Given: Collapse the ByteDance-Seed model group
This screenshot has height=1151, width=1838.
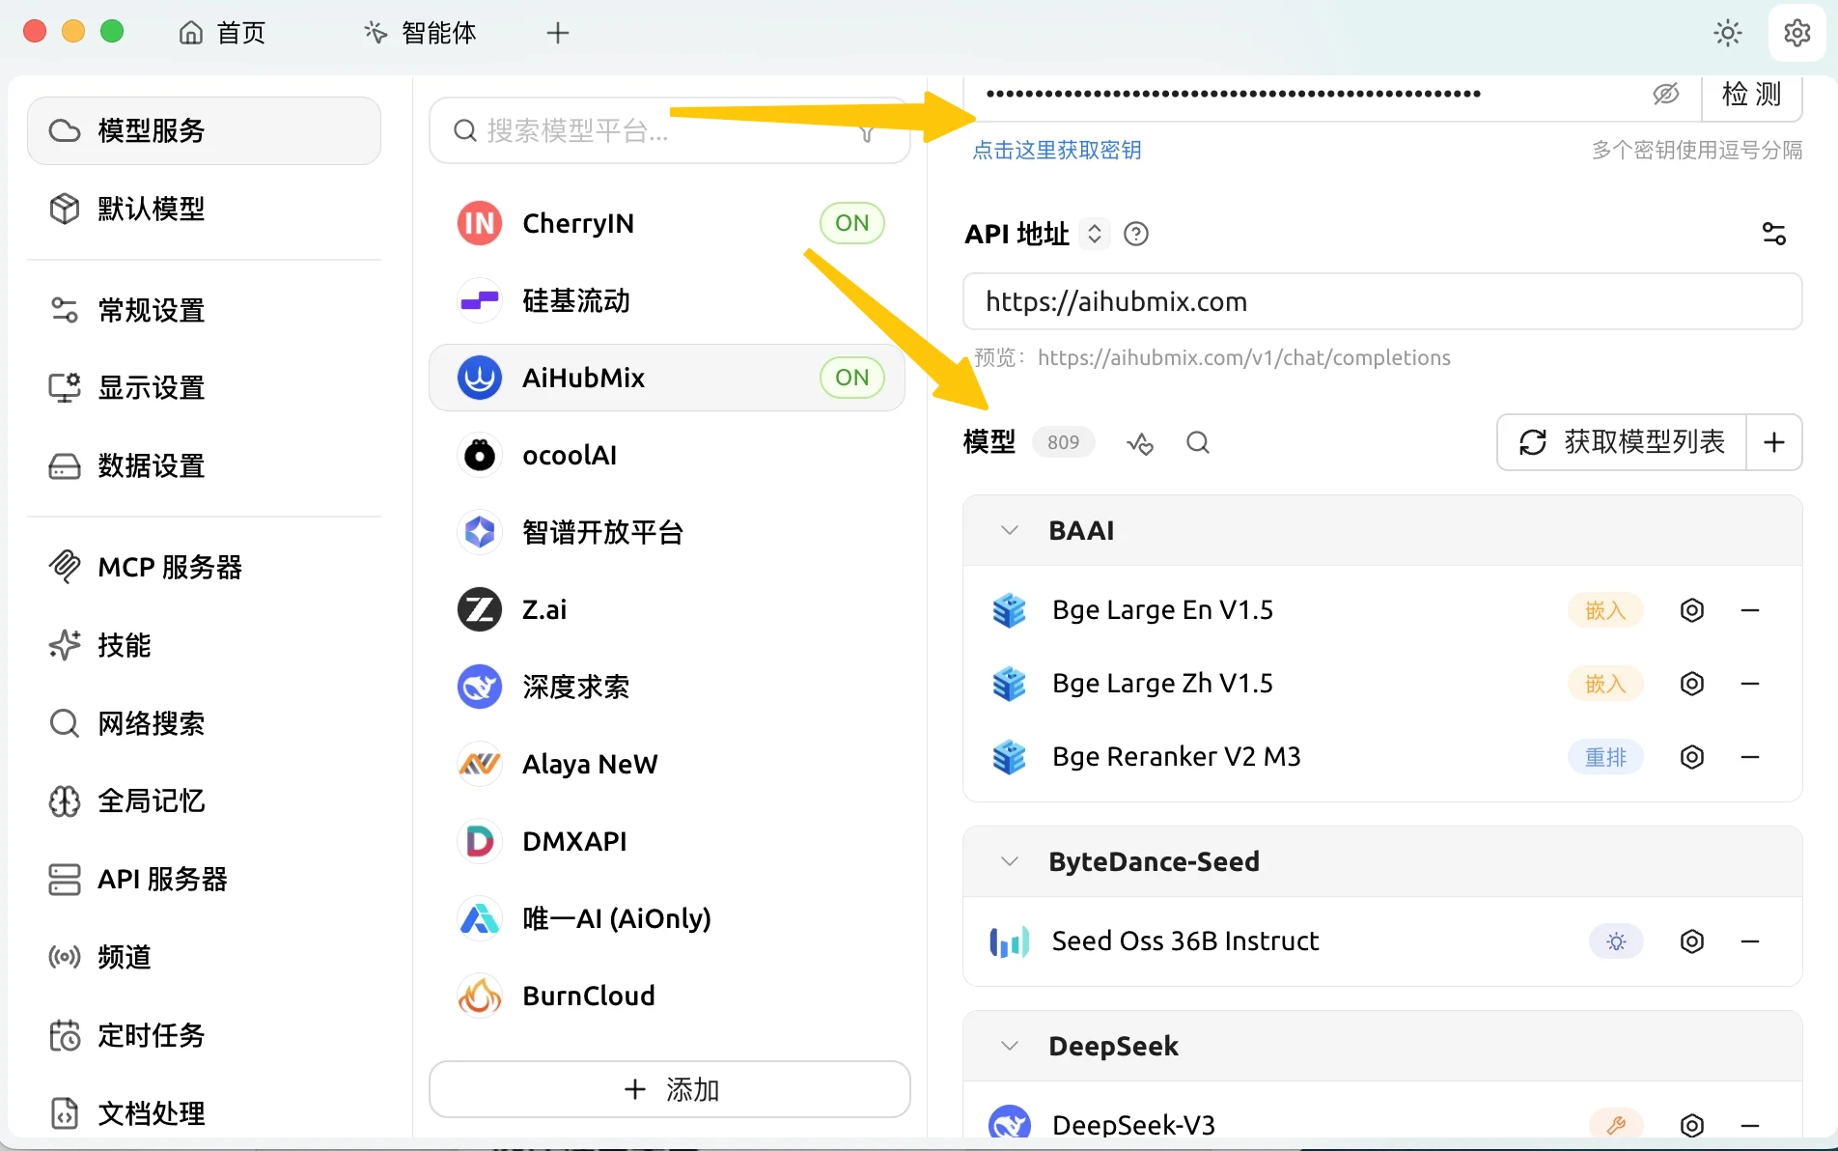Looking at the screenshot, I should [x=1010, y=861].
